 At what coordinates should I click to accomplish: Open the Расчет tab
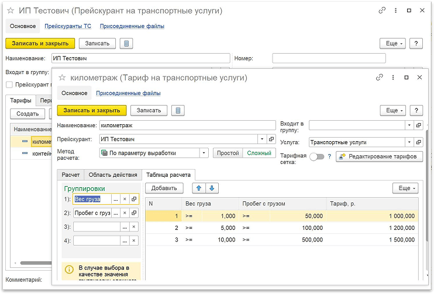71,175
